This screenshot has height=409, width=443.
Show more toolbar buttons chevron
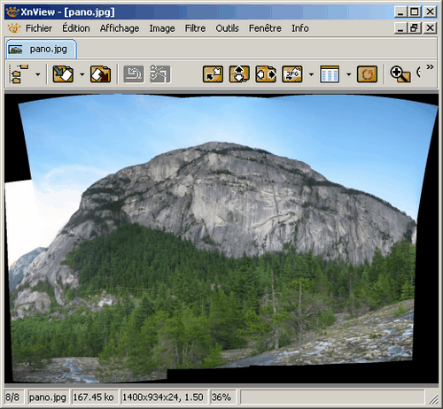[x=430, y=67]
